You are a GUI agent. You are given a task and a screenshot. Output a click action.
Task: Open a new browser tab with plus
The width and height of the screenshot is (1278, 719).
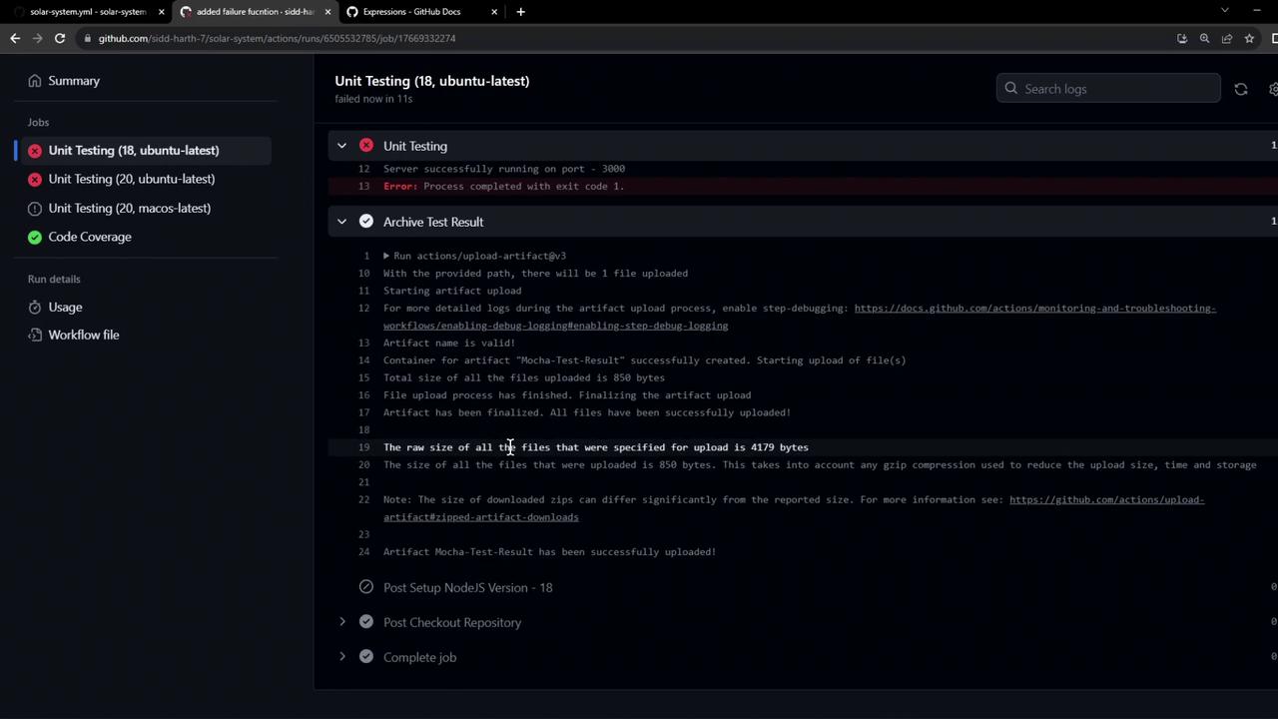[x=520, y=12]
